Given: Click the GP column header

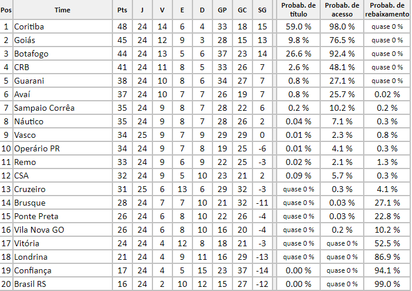Looking at the screenshot, I should click(222, 10).
